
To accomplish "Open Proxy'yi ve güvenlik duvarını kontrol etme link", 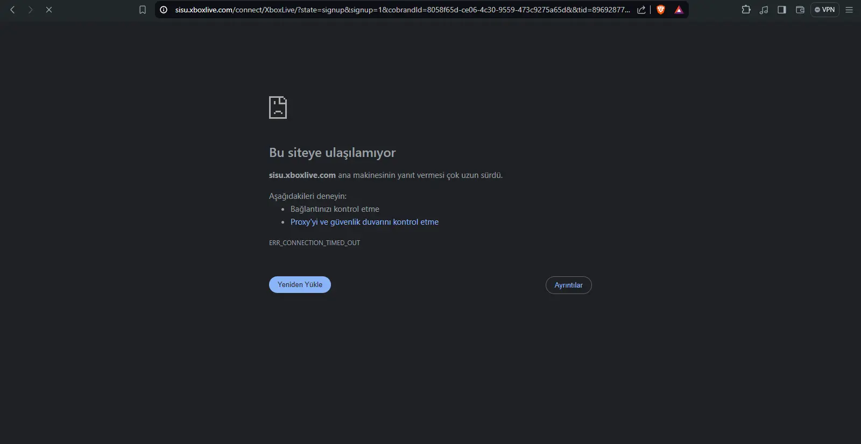I will [364, 222].
